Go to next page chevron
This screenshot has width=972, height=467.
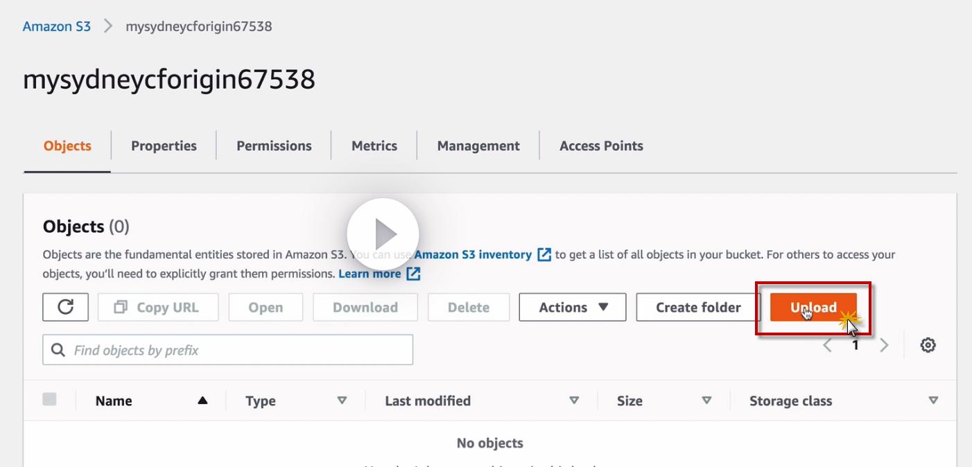click(x=884, y=345)
